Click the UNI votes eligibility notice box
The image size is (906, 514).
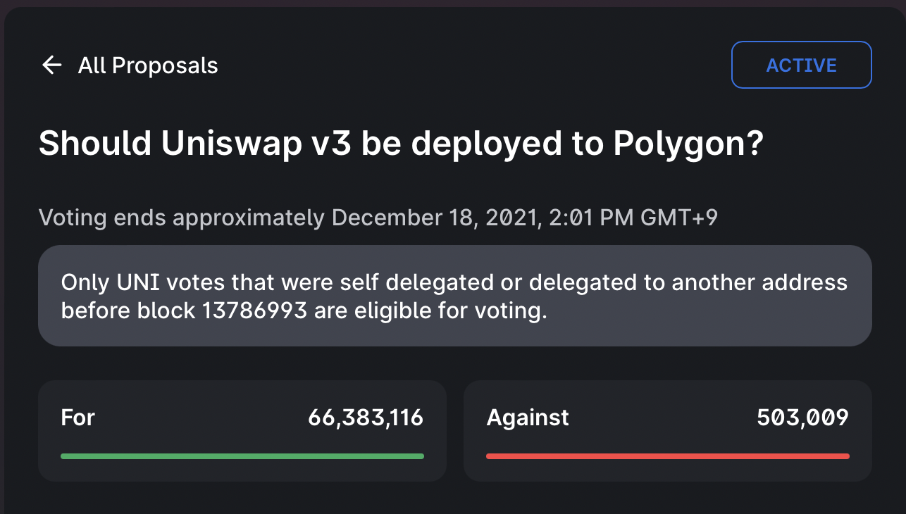(455, 296)
